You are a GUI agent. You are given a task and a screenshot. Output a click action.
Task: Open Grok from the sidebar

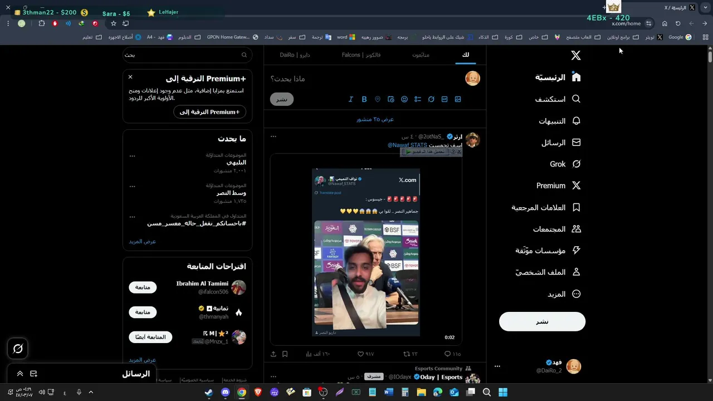(x=565, y=164)
